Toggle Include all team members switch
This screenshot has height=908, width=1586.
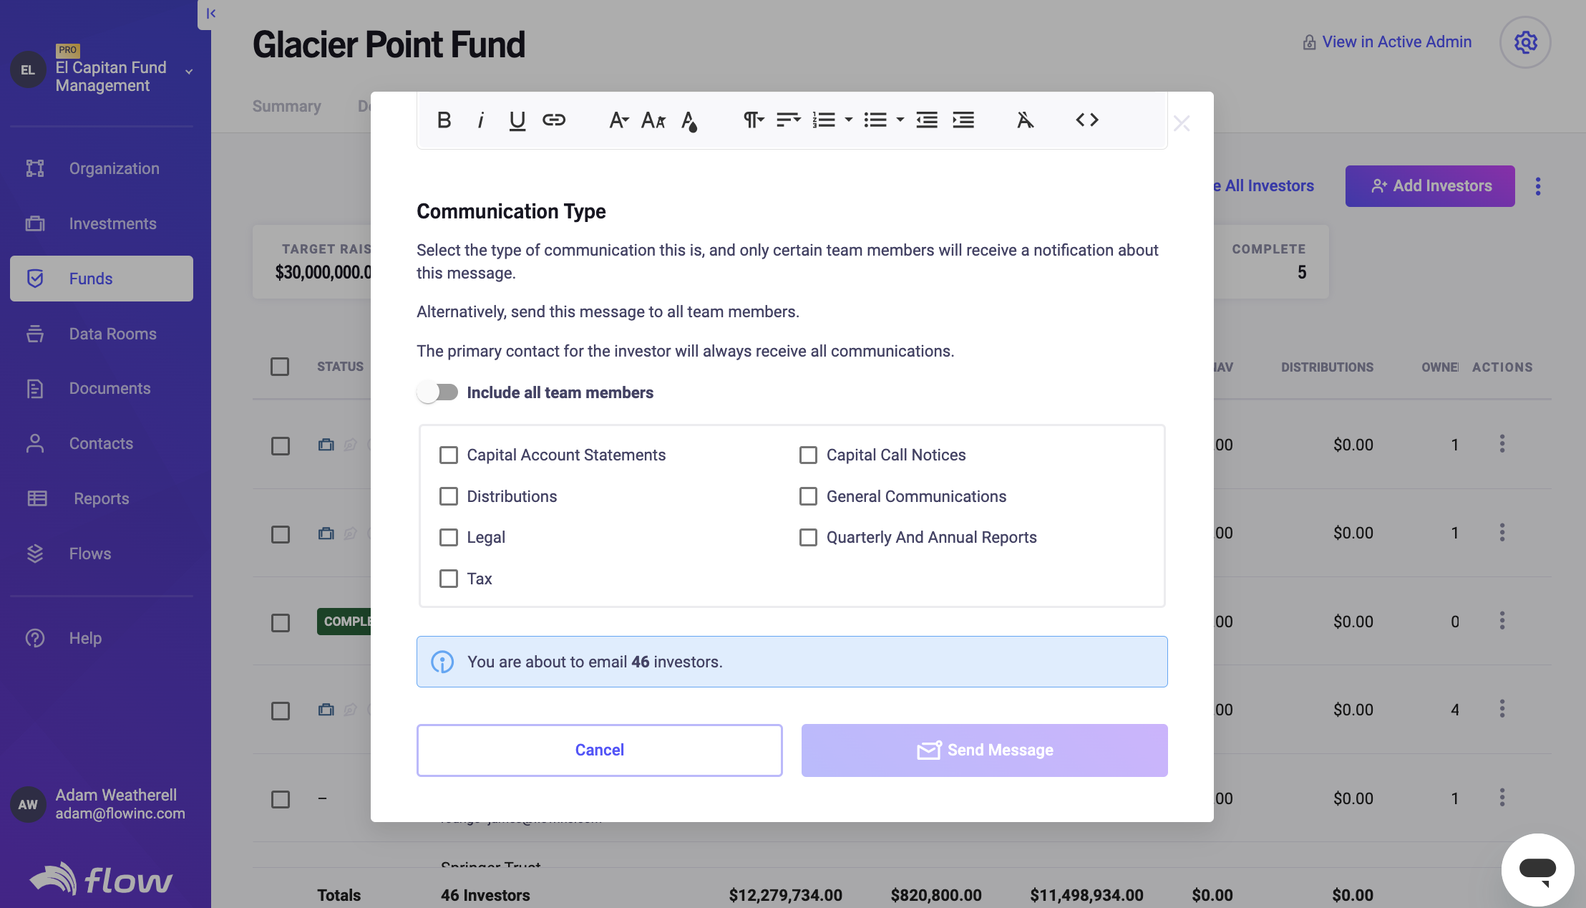tap(438, 392)
